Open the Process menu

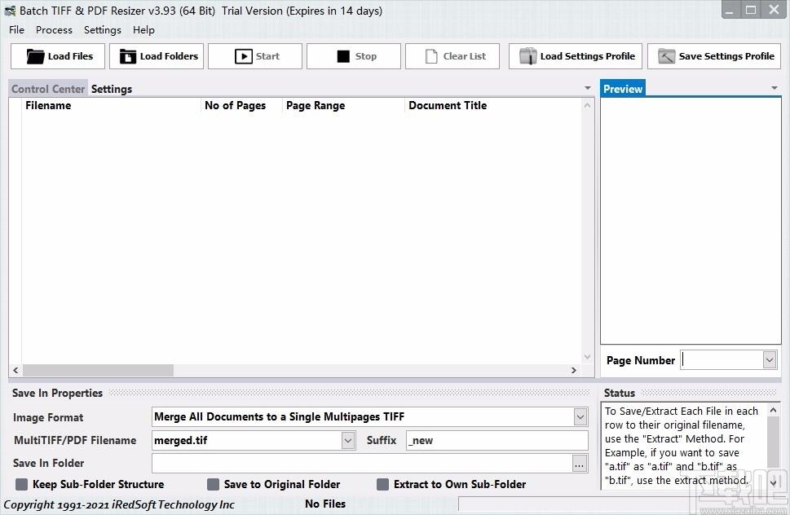point(54,29)
